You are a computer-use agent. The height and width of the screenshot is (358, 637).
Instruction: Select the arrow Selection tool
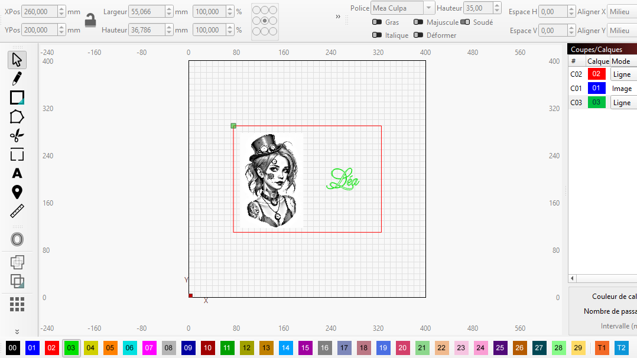click(17, 60)
